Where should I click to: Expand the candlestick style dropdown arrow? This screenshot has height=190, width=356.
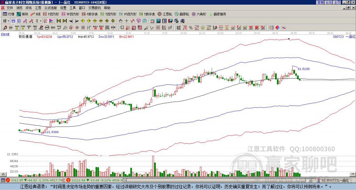41,21
